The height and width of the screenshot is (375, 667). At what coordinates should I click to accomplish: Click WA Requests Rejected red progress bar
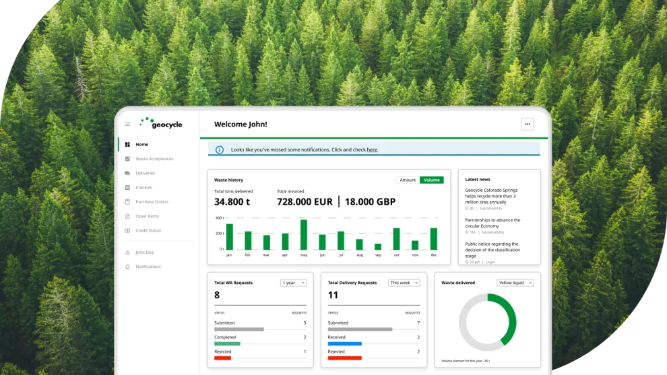click(222, 358)
